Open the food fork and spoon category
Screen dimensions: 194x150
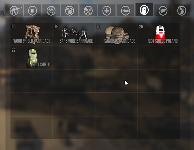[x=88, y=11]
